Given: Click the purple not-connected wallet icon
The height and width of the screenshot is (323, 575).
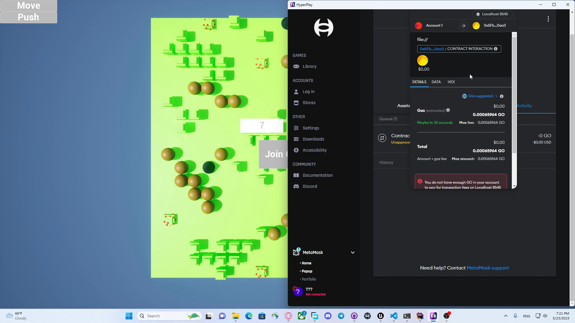Looking at the screenshot, I should (x=298, y=291).
